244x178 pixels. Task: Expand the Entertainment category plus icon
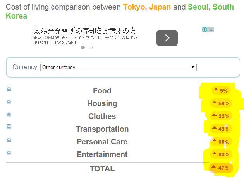coord(9,152)
